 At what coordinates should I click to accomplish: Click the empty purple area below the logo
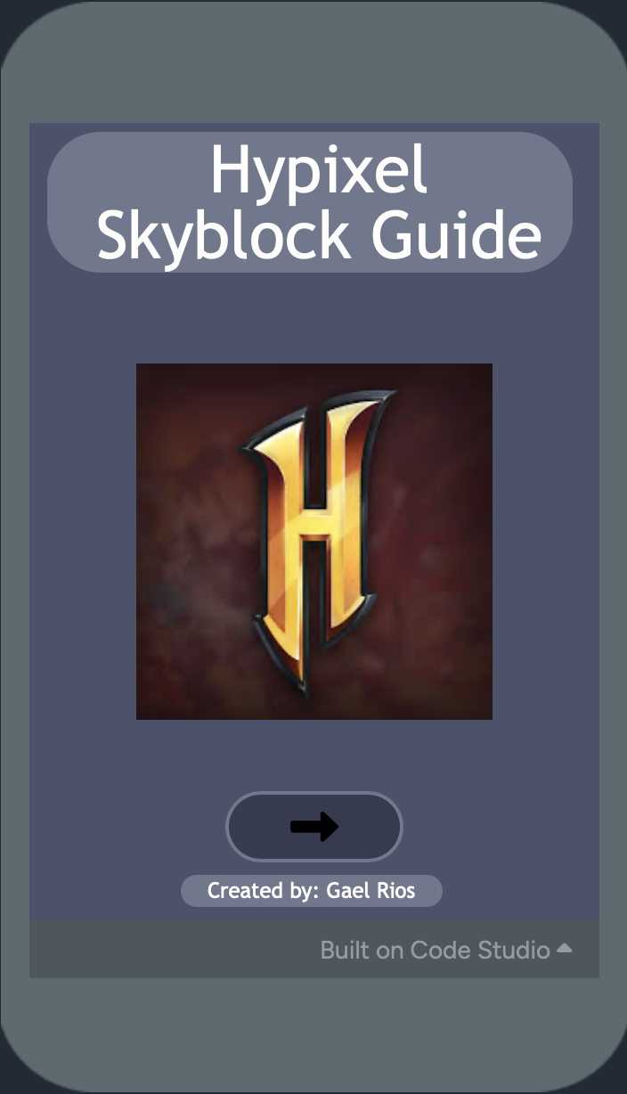[x=314, y=755]
